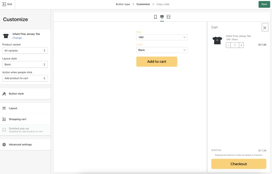Click the subtotal amount $17.99

pos(262,151)
